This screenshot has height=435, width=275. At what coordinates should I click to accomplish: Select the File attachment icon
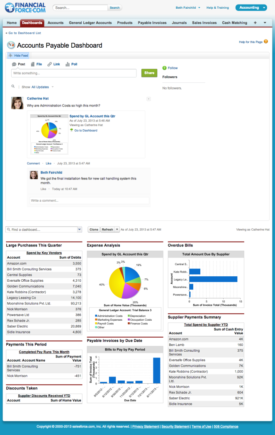pos(33,64)
